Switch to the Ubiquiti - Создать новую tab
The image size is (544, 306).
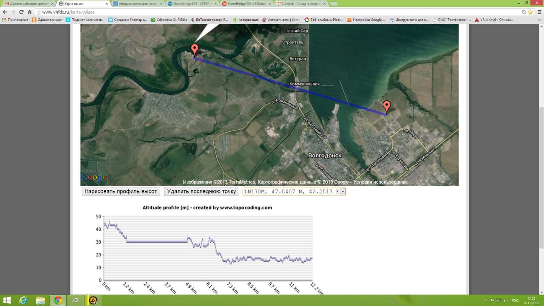coord(300,3)
